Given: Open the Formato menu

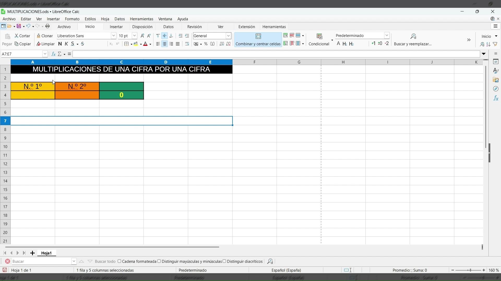Looking at the screenshot, I should 72,19.
